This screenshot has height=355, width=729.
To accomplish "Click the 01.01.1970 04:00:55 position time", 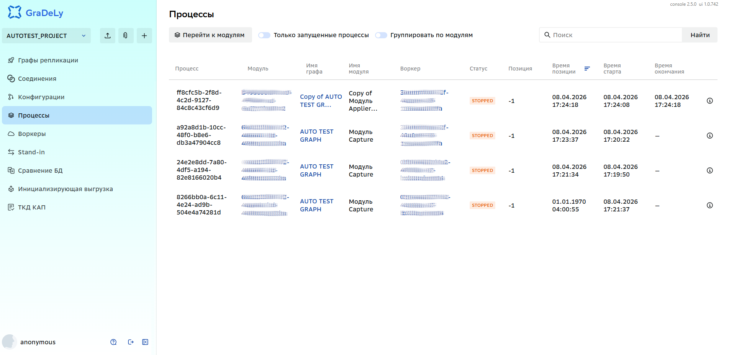I will click(x=569, y=205).
